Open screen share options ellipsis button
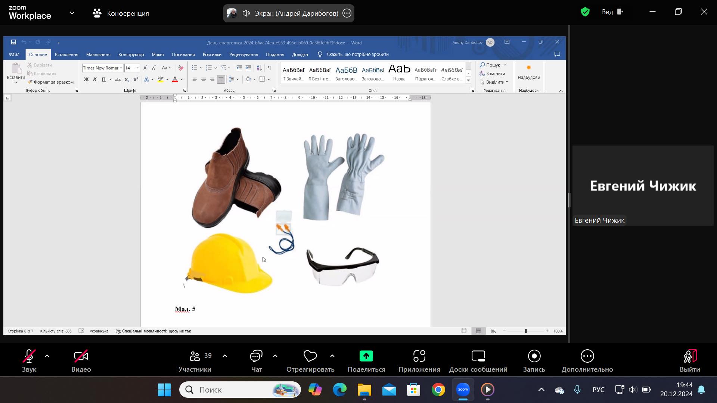717x403 pixels. tap(347, 13)
